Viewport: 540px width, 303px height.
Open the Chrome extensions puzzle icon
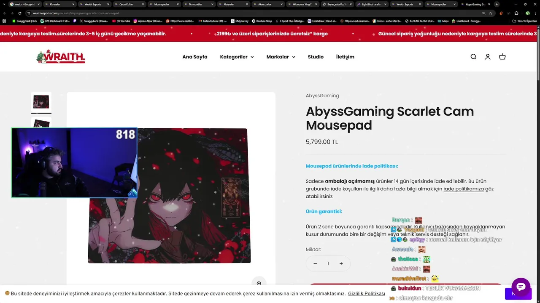[x=516, y=13]
